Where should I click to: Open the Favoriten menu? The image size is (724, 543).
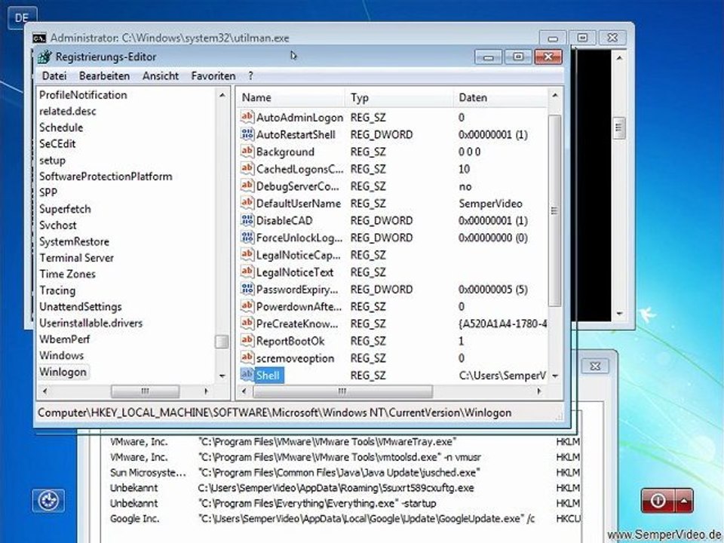[x=213, y=75]
